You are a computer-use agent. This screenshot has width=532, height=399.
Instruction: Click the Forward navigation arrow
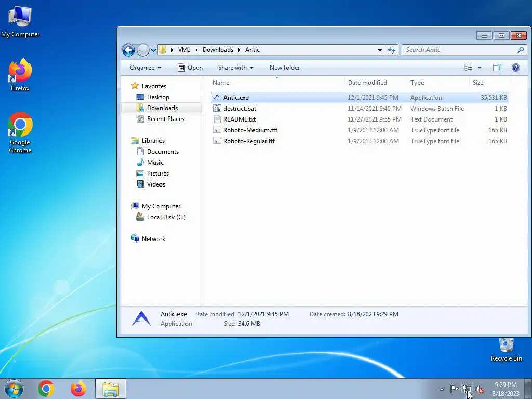143,50
